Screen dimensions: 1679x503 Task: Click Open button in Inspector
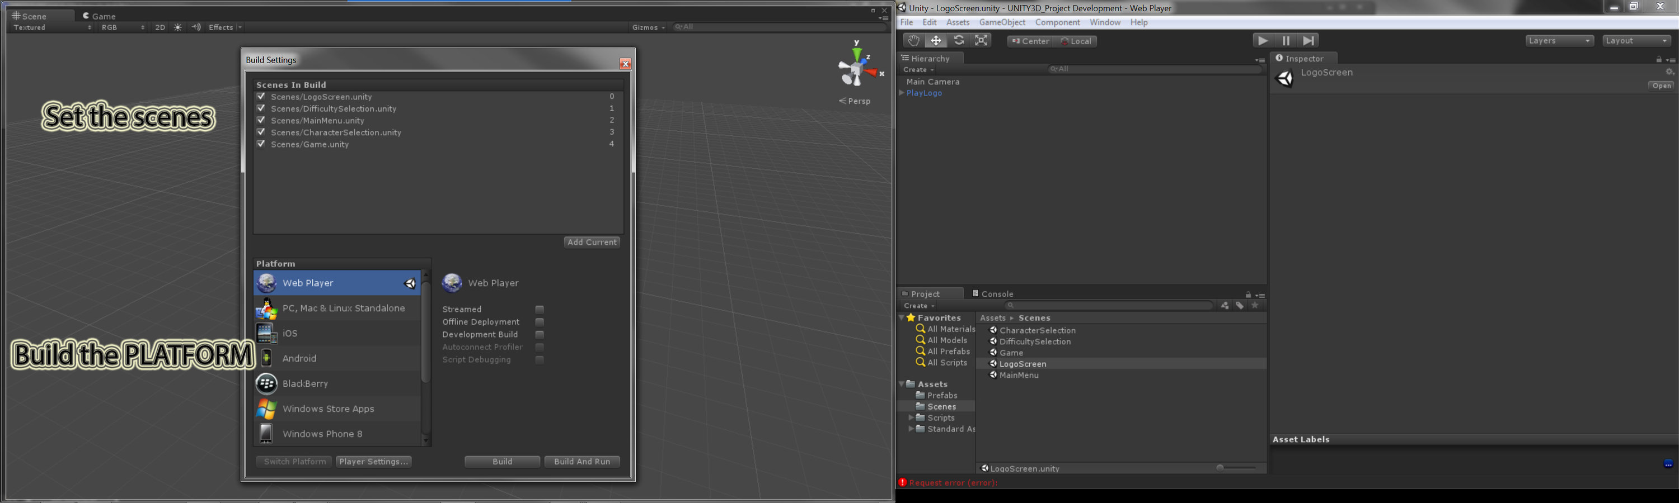[1662, 86]
